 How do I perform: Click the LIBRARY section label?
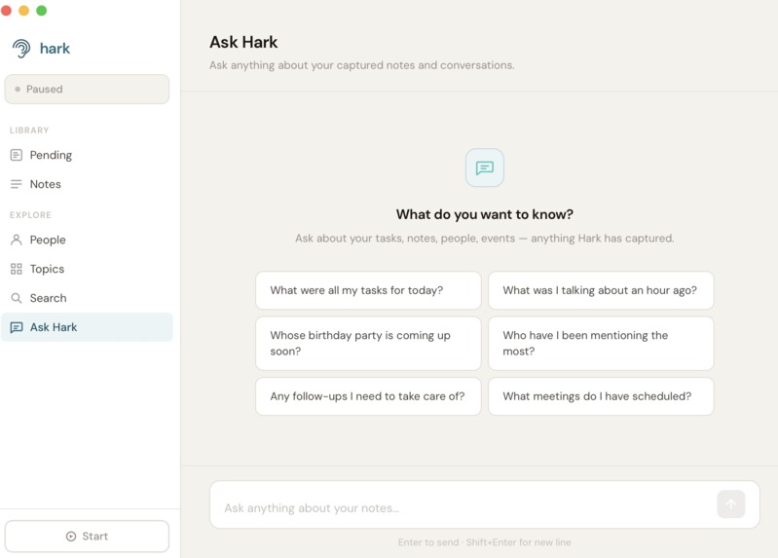(29, 130)
